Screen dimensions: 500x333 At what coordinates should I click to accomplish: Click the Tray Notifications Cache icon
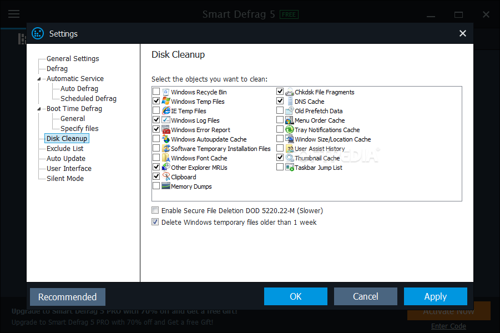click(x=290, y=129)
